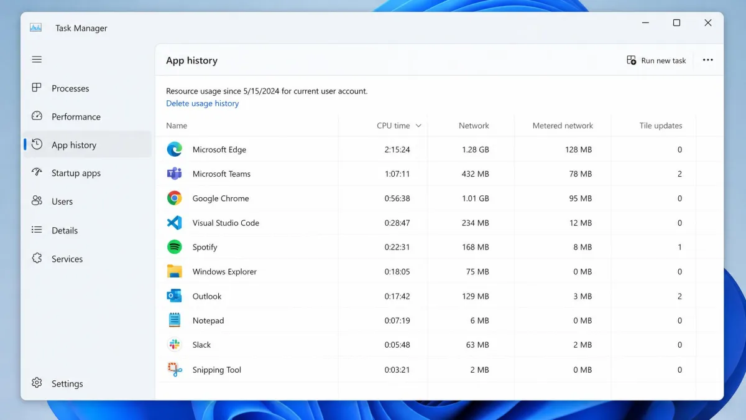Click the Visual Studio Code icon
This screenshot has width=746, height=420.
click(175, 223)
